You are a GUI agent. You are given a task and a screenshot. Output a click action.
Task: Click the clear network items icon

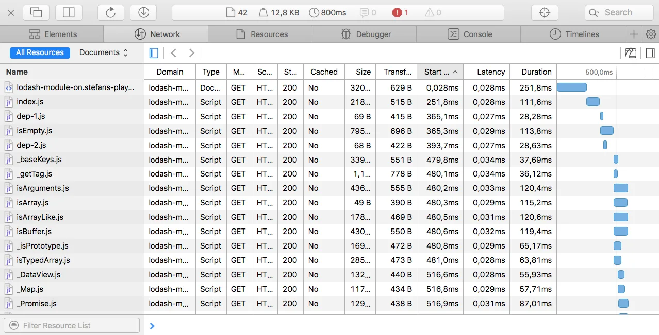click(630, 52)
